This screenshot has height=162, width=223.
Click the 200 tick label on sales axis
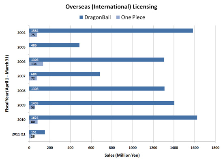coord(50,148)
